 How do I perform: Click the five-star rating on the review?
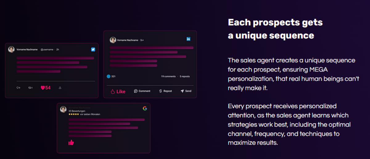pos(73,114)
